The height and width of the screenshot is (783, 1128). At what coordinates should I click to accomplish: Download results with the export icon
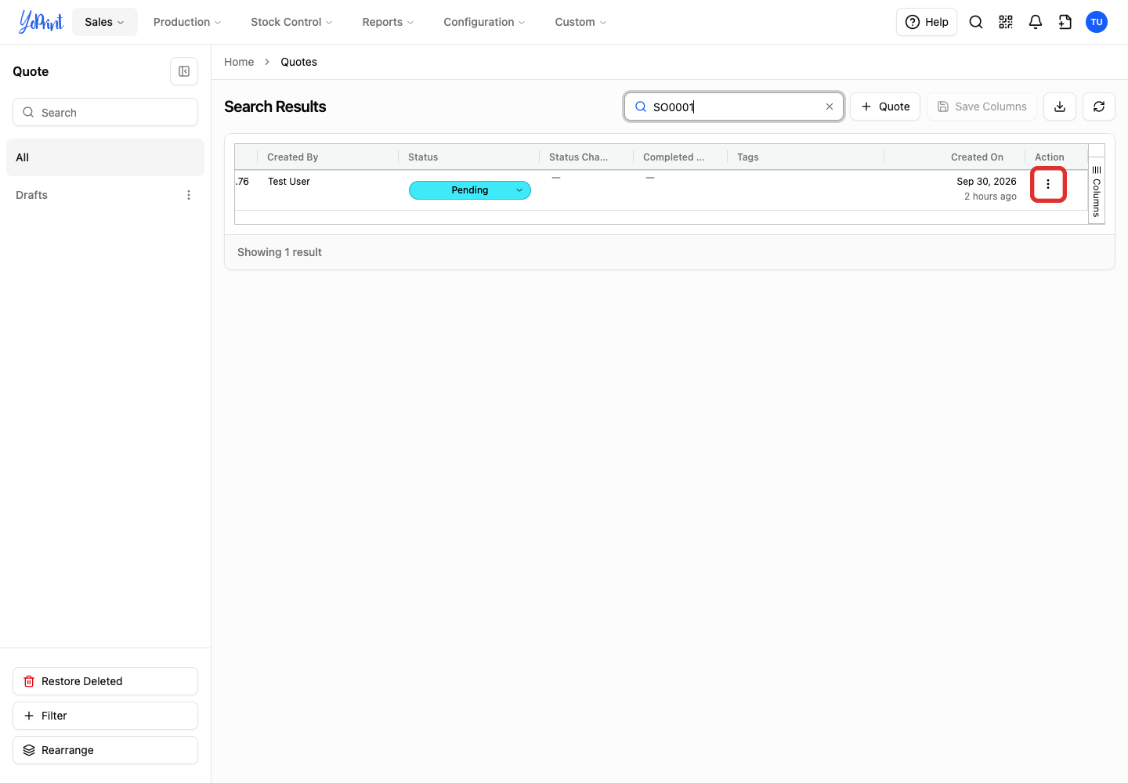click(1060, 106)
